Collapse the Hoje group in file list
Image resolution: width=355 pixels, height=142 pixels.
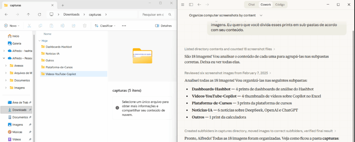tap(40, 41)
